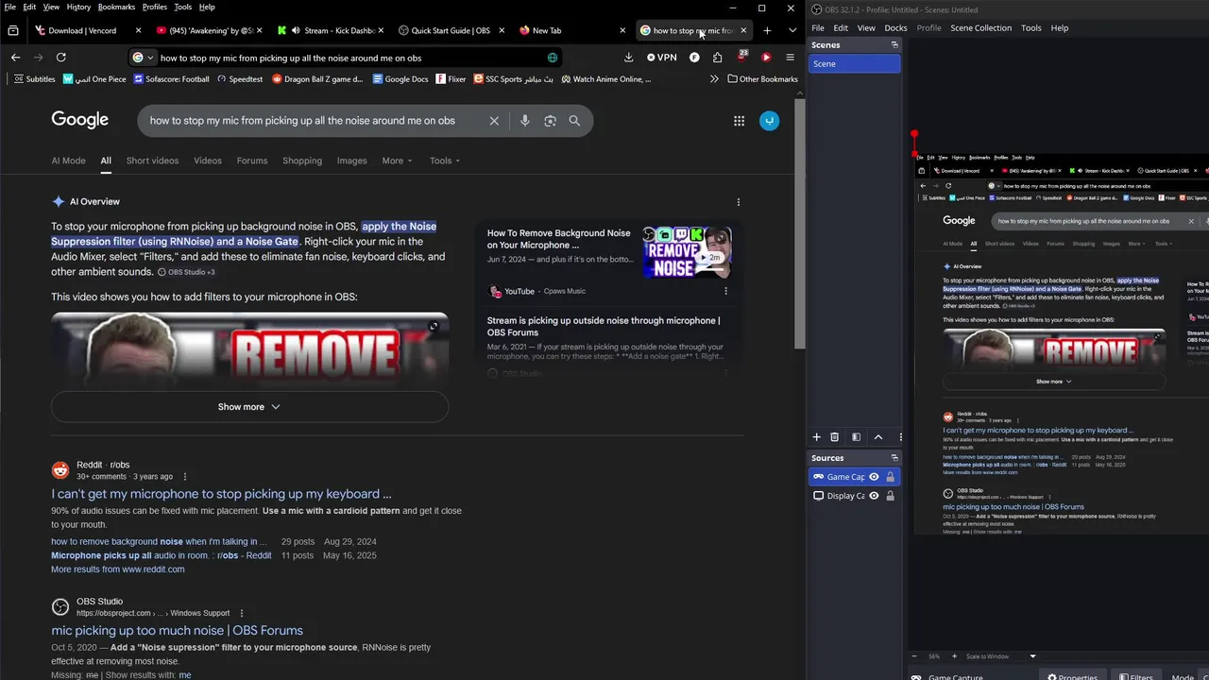The height and width of the screenshot is (680, 1209).
Task: Open Filters for the Game Capture source
Action: pos(1135,676)
